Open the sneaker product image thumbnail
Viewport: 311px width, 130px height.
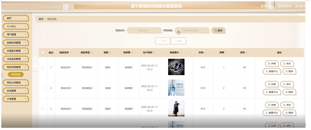[x=176, y=67]
